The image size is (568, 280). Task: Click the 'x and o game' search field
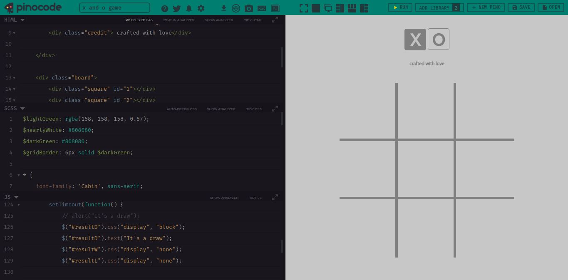(x=114, y=7)
